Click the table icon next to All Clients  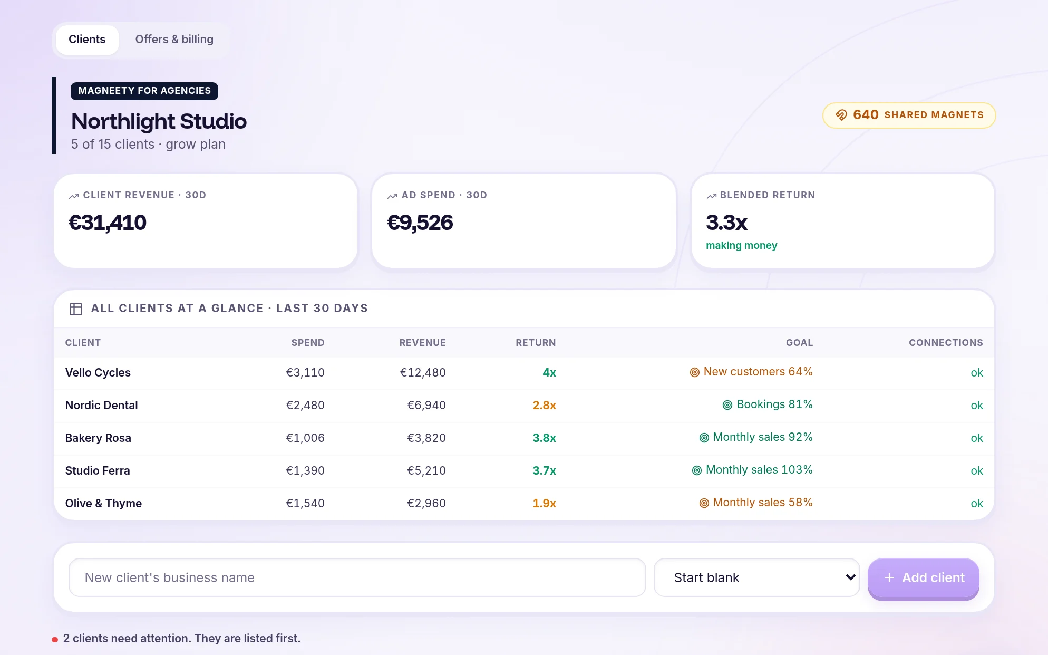[76, 309]
